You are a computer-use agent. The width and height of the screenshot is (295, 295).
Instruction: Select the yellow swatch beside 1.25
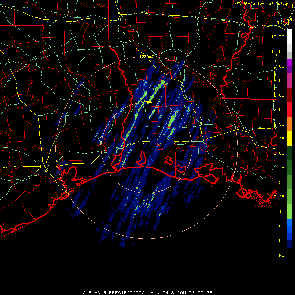(289, 139)
